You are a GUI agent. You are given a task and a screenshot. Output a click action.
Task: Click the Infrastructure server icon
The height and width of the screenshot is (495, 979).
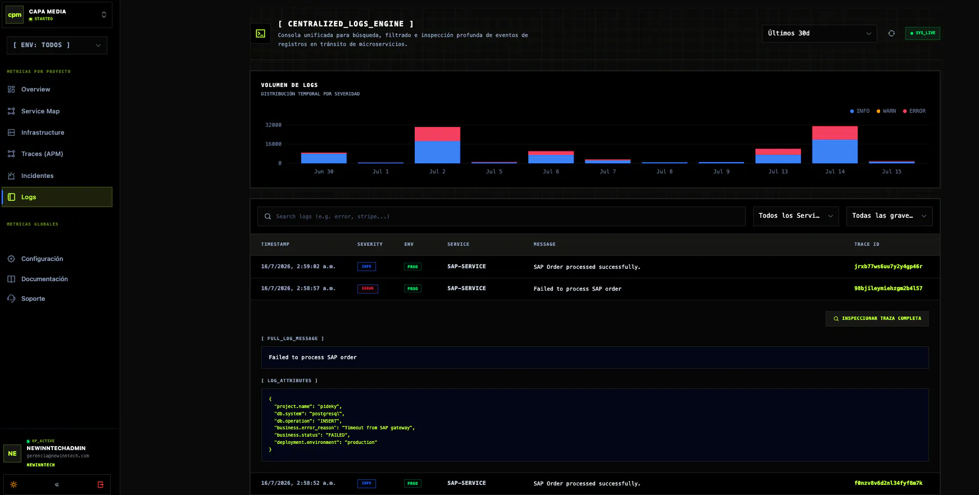11,132
